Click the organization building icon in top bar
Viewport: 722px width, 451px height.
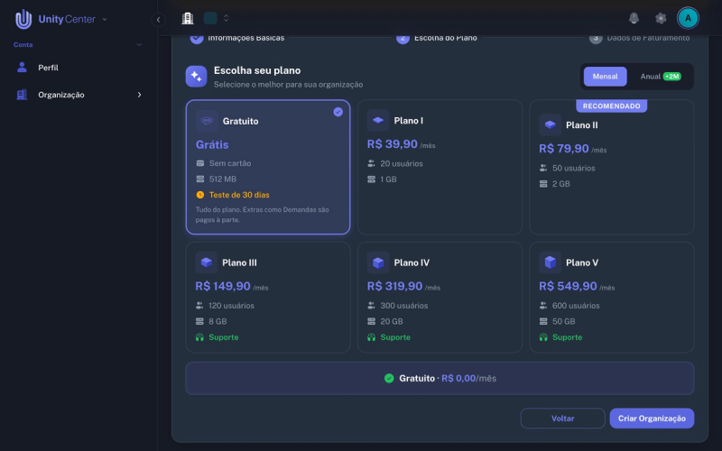click(x=188, y=18)
